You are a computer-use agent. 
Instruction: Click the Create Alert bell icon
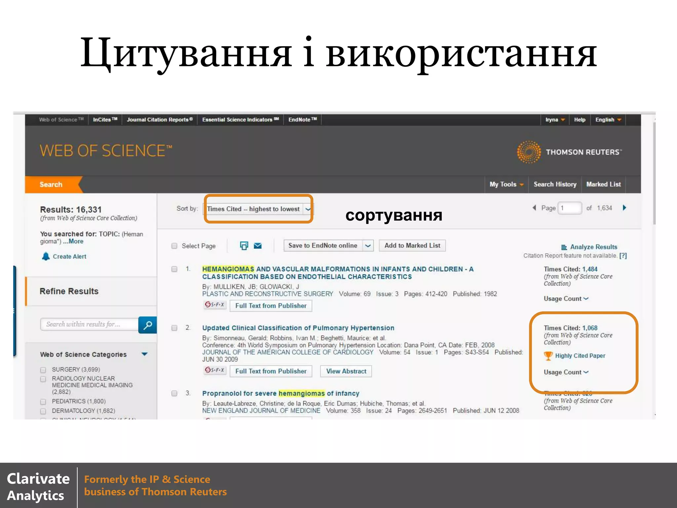click(46, 256)
